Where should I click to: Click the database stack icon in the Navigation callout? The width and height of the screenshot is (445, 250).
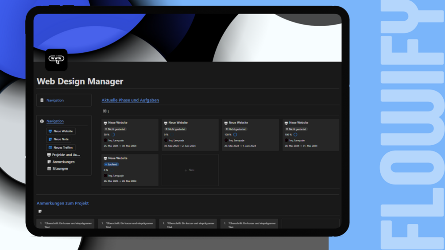[42, 100]
